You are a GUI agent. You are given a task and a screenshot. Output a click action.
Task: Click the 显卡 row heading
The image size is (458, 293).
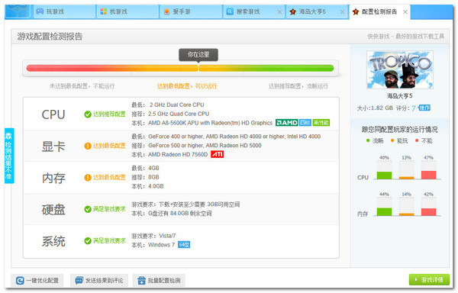click(x=53, y=146)
